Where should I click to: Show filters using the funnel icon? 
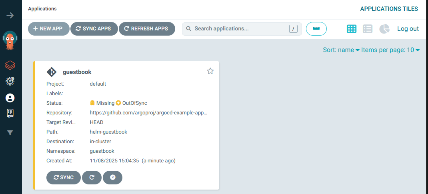pos(10,133)
